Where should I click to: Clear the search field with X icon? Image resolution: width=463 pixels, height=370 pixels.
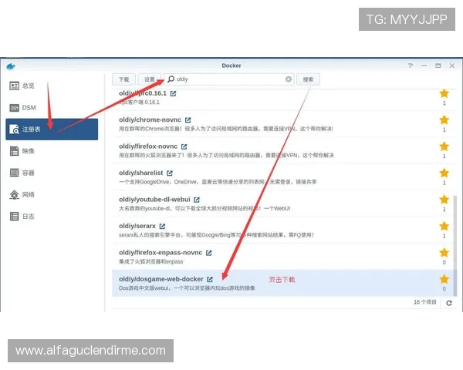point(289,79)
